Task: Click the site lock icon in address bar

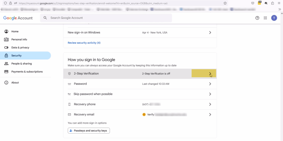Action: [x=11, y=3]
